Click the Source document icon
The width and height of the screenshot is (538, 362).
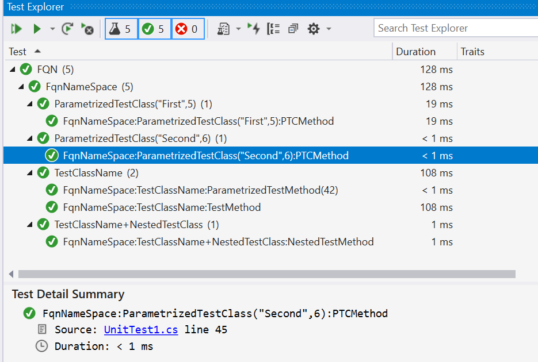tap(42, 329)
